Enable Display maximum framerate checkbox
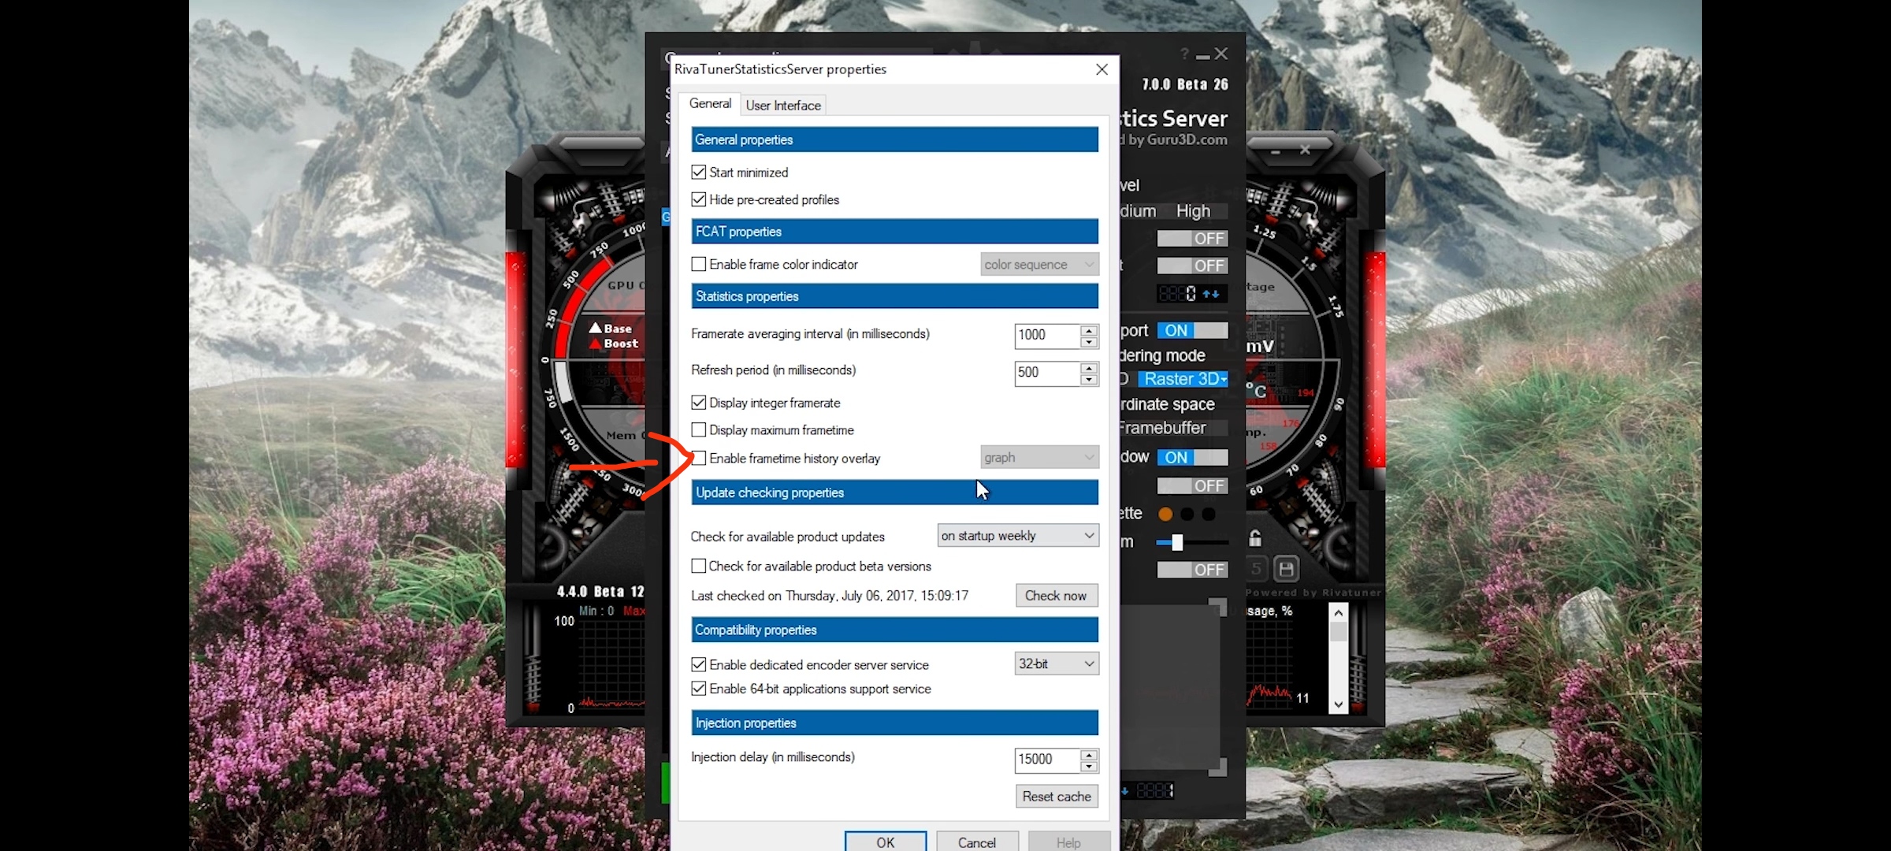The image size is (1891, 851). [697, 429]
